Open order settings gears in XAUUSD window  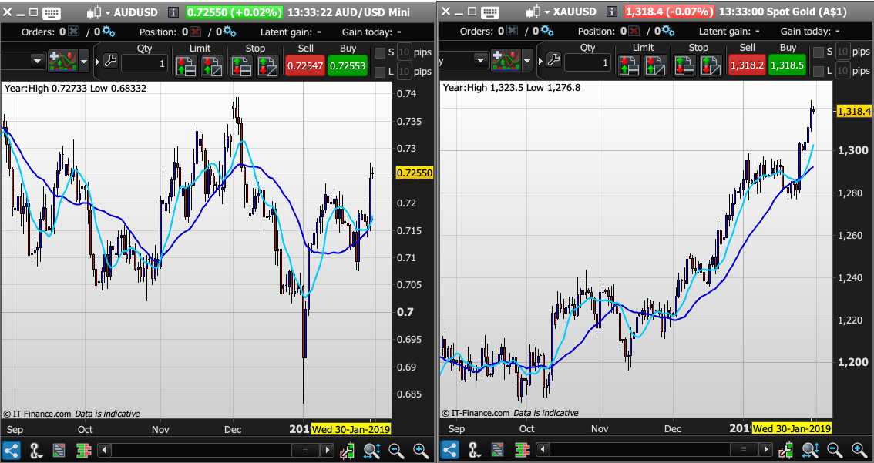tap(546, 32)
